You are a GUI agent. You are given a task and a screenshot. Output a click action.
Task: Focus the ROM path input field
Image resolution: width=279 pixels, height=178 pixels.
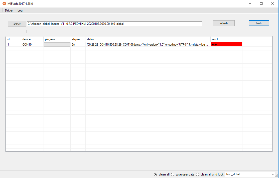coord(114,24)
